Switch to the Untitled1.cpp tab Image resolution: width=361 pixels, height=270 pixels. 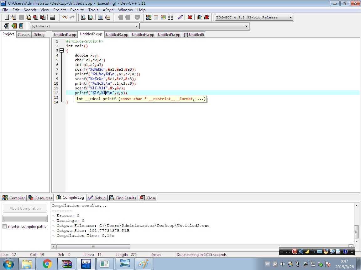pyautogui.click(x=65, y=35)
